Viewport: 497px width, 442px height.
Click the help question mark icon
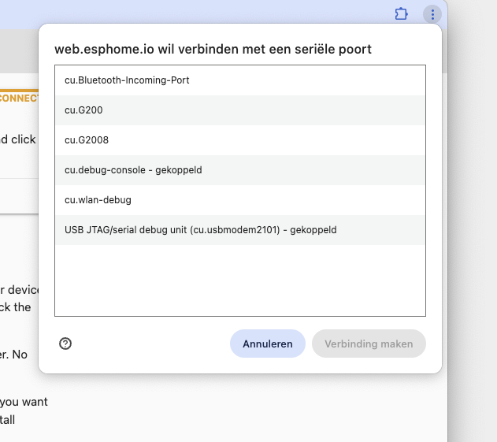point(65,344)
